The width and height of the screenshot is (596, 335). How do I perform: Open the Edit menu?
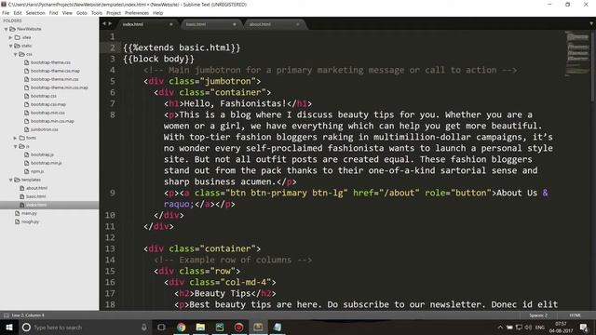point(18,13)
